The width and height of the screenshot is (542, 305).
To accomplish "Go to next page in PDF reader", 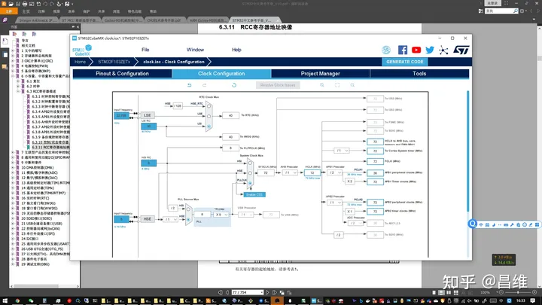I will [x=267, y=292].
